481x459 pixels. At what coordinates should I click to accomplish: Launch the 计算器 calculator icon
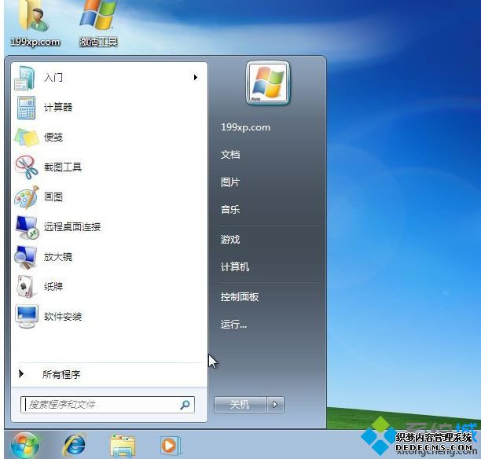tap(27, 108)
